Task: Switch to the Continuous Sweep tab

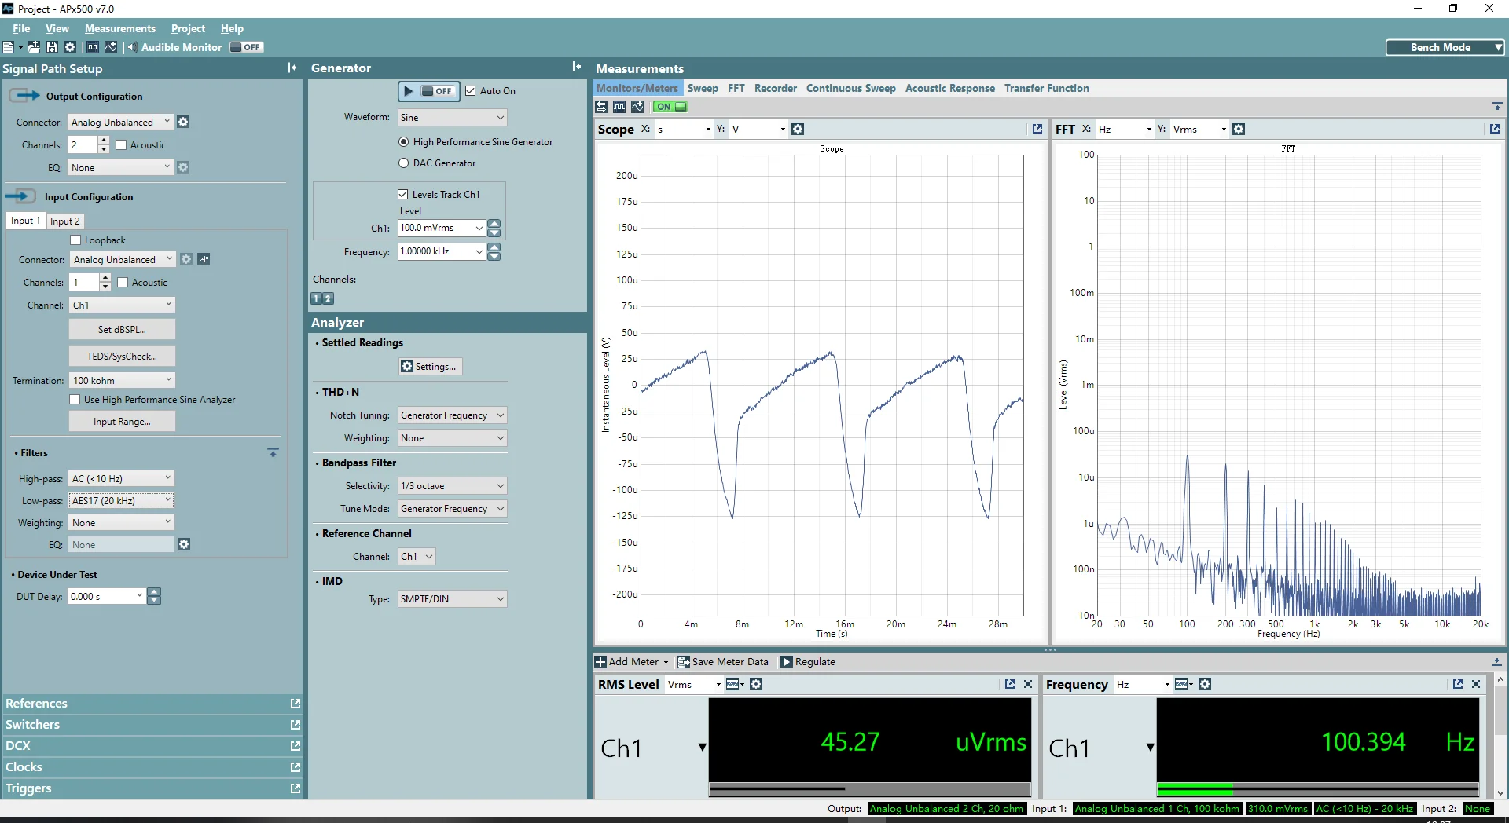Action: [x=850, y=89]
